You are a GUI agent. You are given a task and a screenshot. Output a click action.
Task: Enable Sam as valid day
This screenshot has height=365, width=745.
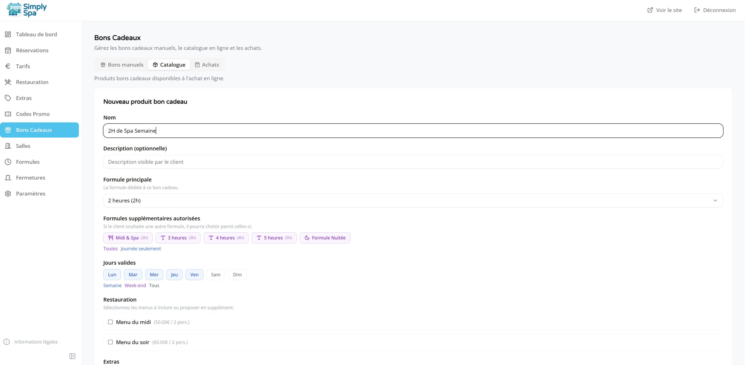[x=215, y=275]
